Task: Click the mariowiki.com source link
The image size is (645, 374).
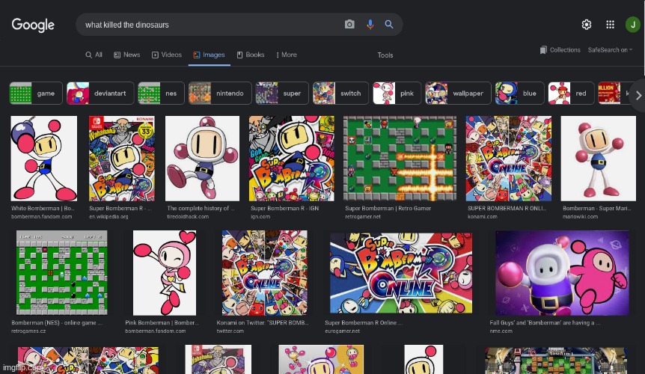Action: [580, 217]
